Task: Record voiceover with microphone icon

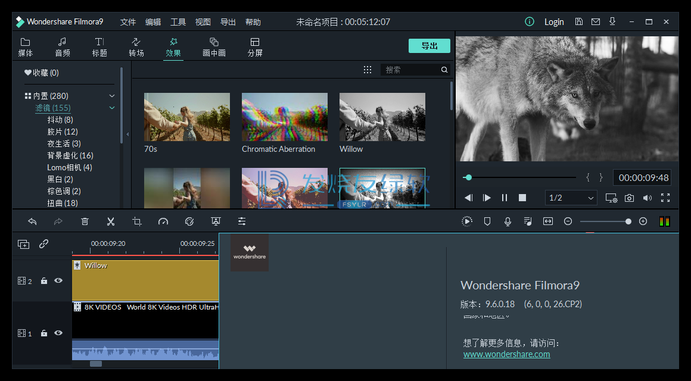Action: 508,221
